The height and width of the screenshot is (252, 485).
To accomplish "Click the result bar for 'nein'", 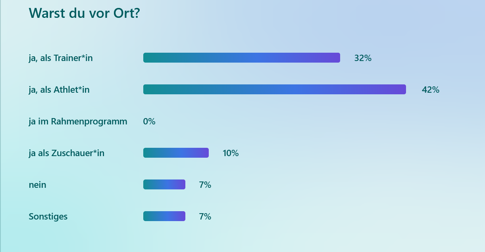I will [x=164, y=185].
